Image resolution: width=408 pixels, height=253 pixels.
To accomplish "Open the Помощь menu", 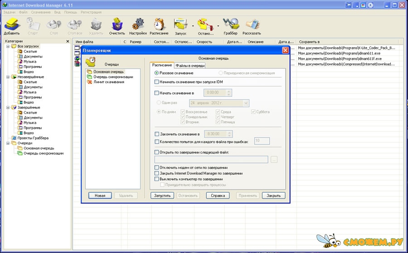I will coord(71,12).
